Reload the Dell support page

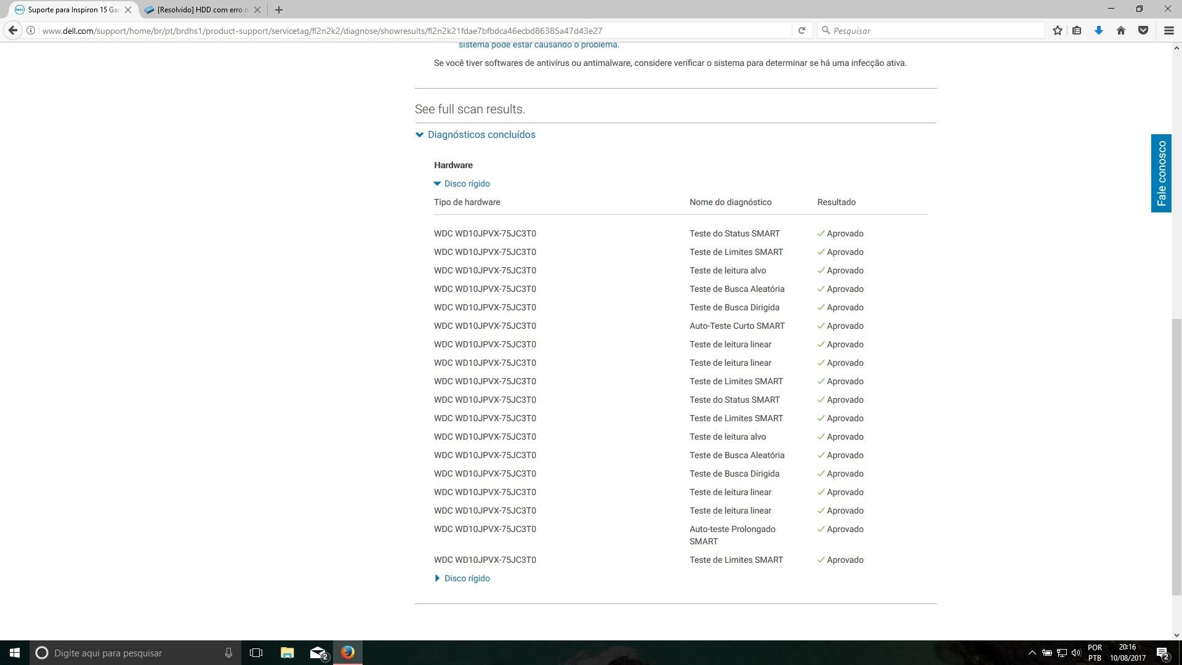pyautogui.click(x=802, y=30)
